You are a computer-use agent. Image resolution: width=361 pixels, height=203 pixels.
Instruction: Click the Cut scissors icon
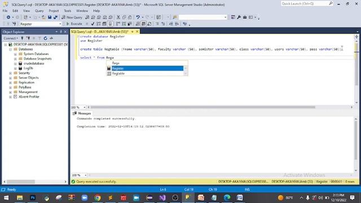(x=118, y=17)
